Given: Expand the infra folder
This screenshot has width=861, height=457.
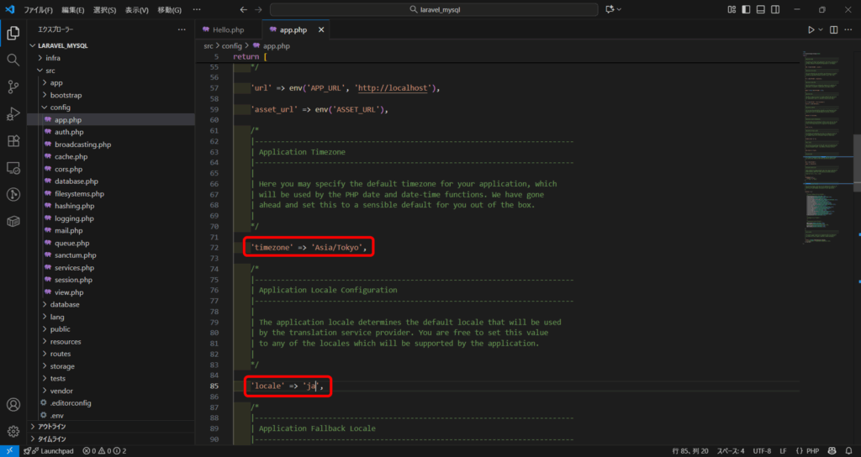Looking at the screenshot, I should coord(53,58).
